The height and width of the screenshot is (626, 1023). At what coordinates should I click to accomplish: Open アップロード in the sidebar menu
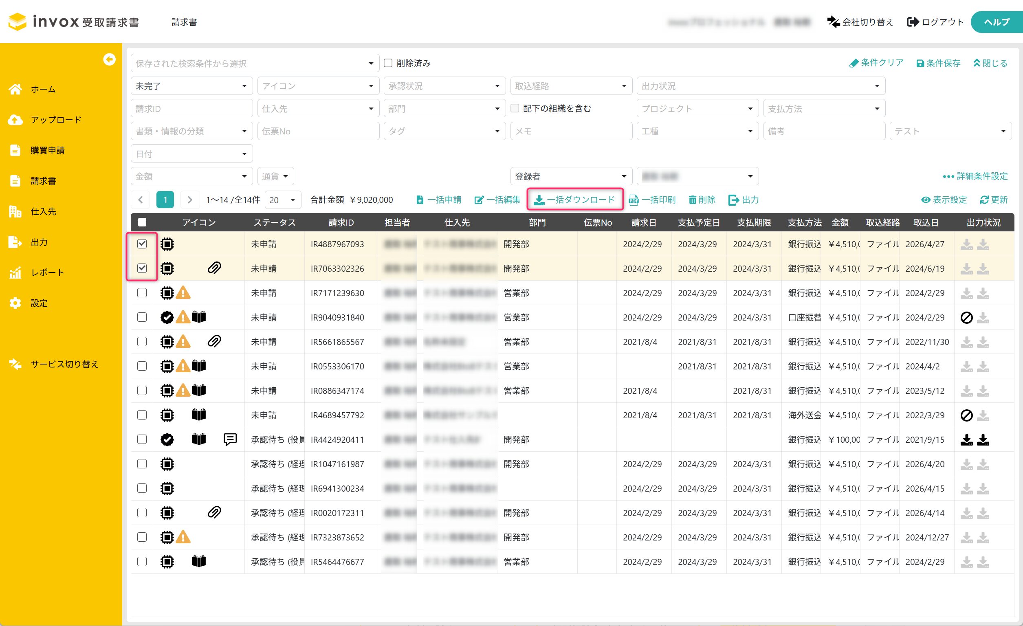[56, 120]
